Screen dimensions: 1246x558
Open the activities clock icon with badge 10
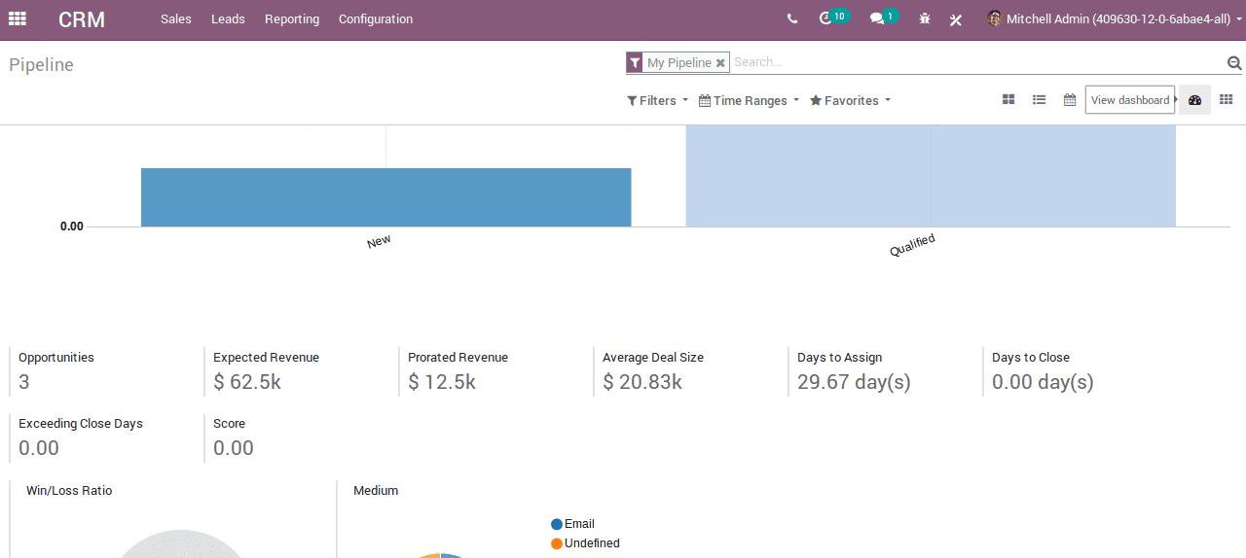[833, 17]
